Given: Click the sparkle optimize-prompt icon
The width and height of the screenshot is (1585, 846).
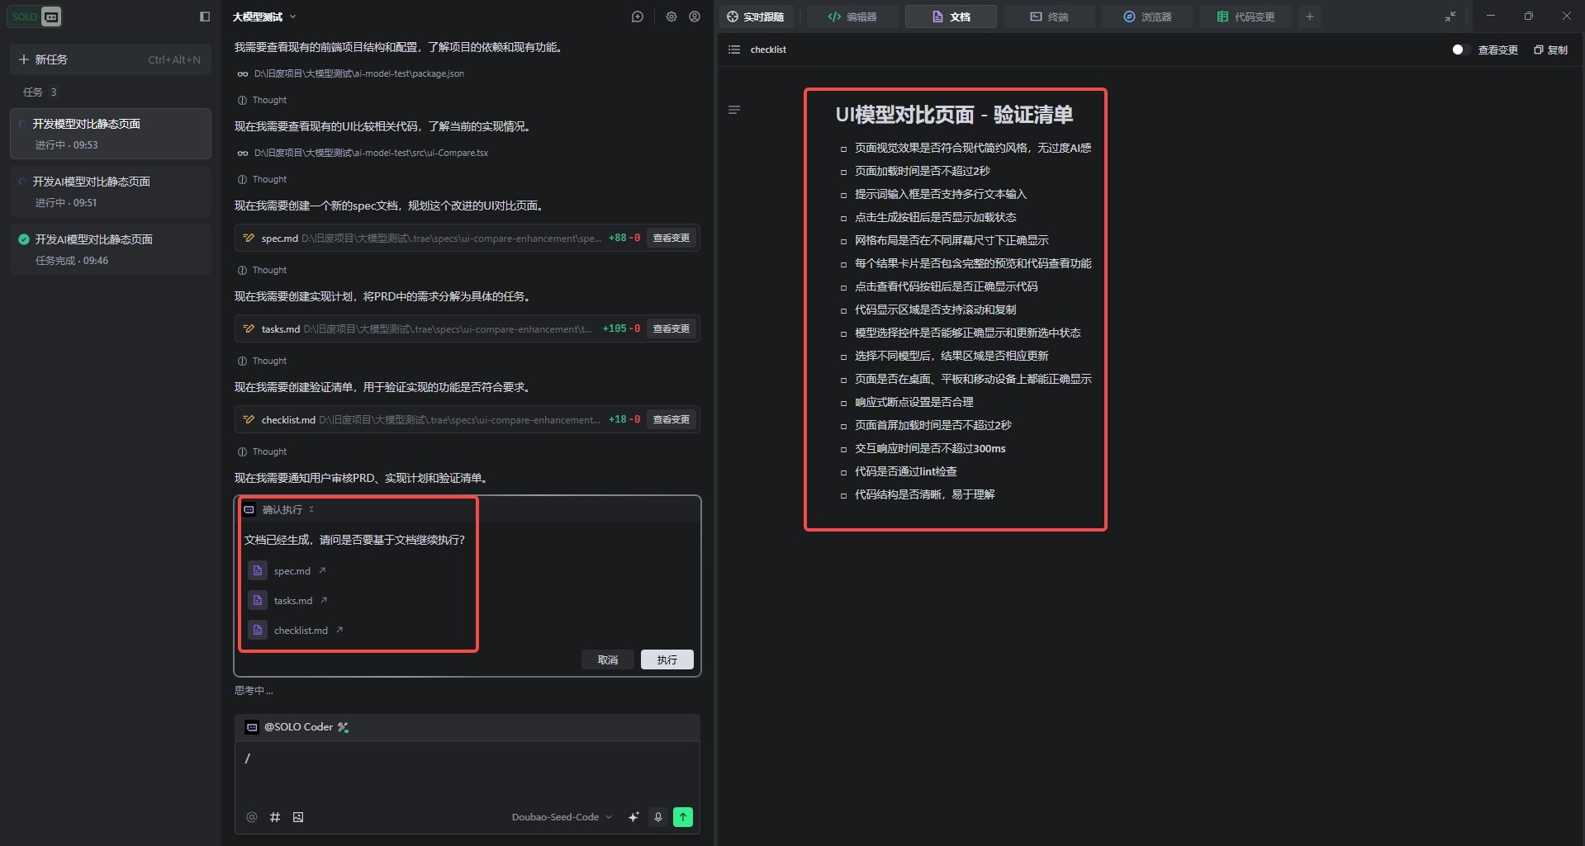Looking at the screenshot, I should (634, 817).
